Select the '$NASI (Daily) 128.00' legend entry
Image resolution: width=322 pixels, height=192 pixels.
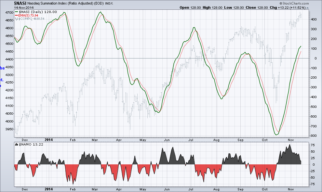[x=38, y=12]
